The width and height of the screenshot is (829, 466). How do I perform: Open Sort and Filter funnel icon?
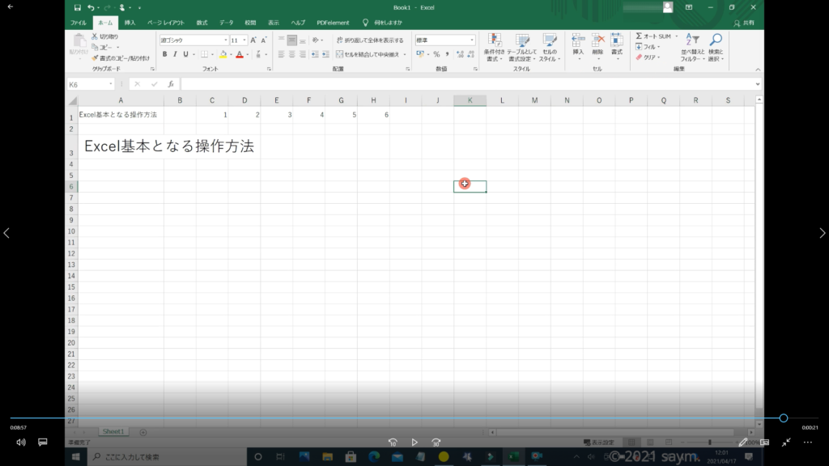[692, 44]
